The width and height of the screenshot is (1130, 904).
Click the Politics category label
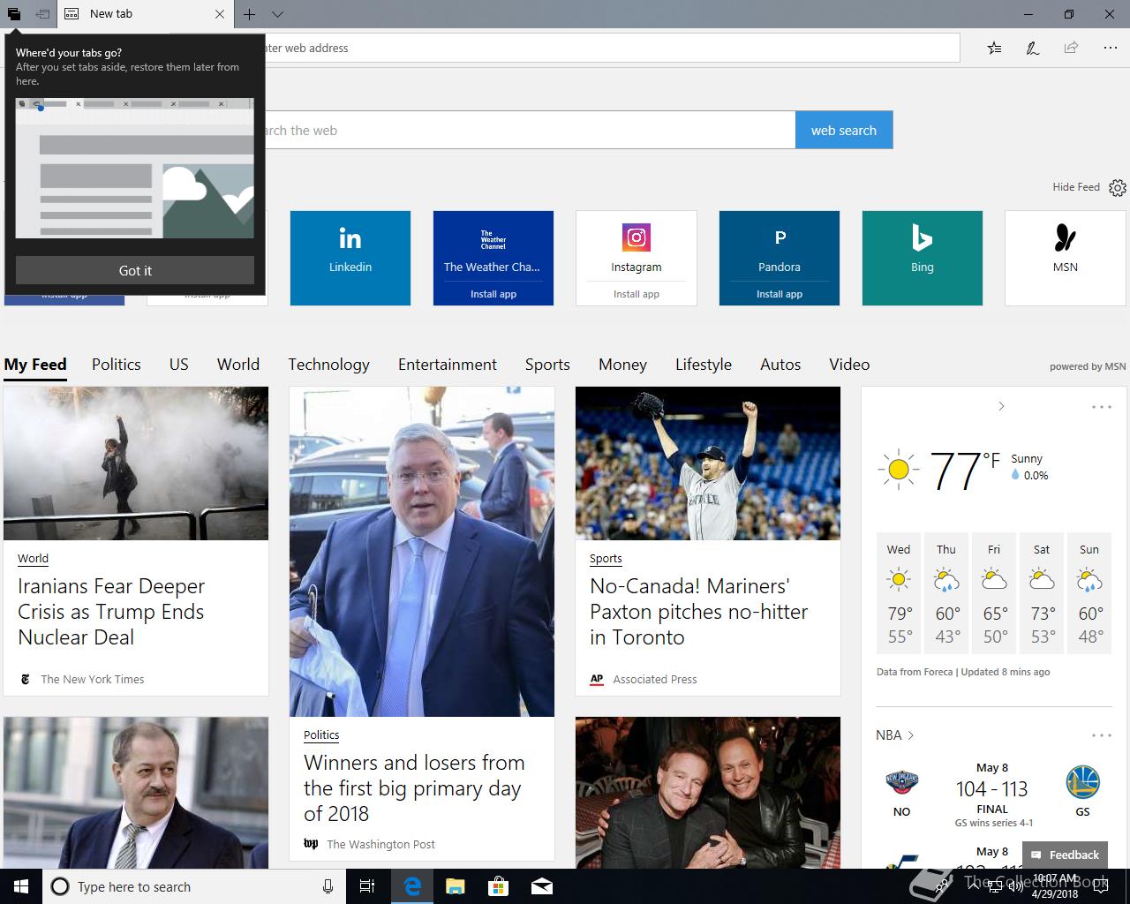click(321, 735)
